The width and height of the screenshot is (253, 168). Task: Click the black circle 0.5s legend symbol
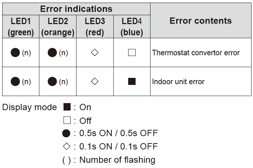coord(66,134)
